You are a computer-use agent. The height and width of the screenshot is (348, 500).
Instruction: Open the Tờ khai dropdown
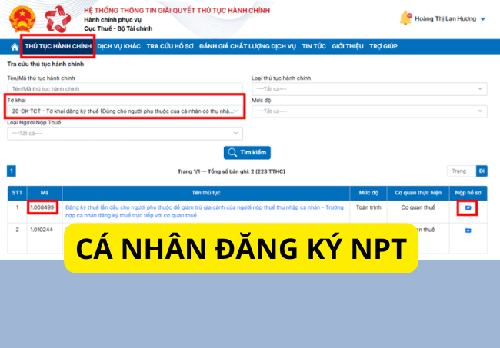coord(125,111)
